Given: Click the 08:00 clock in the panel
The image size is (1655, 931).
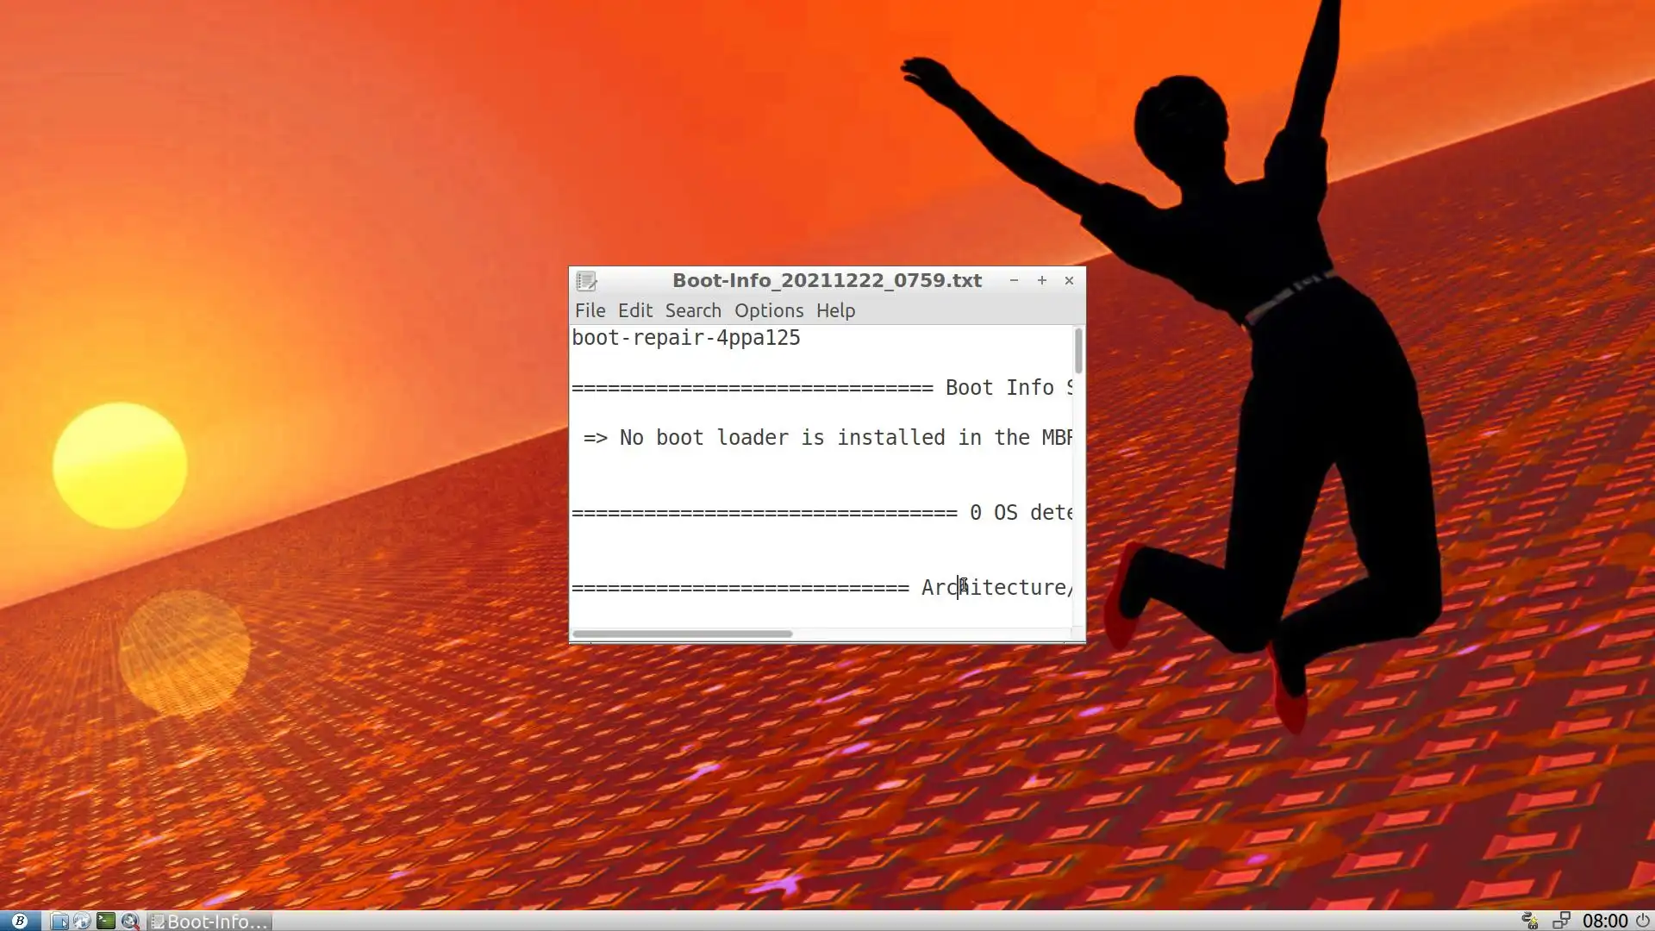Looking at the screenshot, I should coord(1604,921).
